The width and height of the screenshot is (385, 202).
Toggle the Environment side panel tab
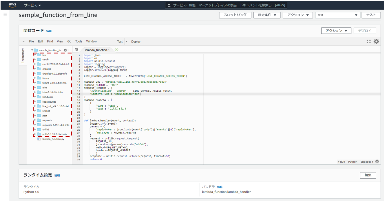pyautogui.click(x=23, y=55)
